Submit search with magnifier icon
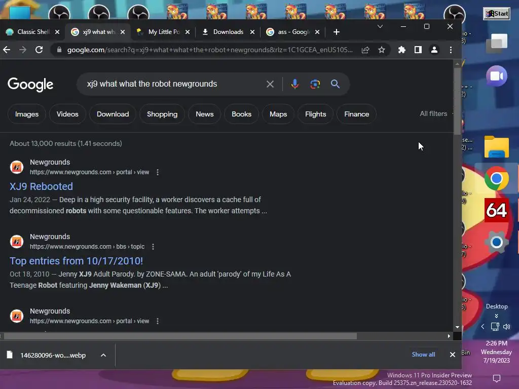The height and width of the screenshot is (389, 519). [x=336, y=84]
